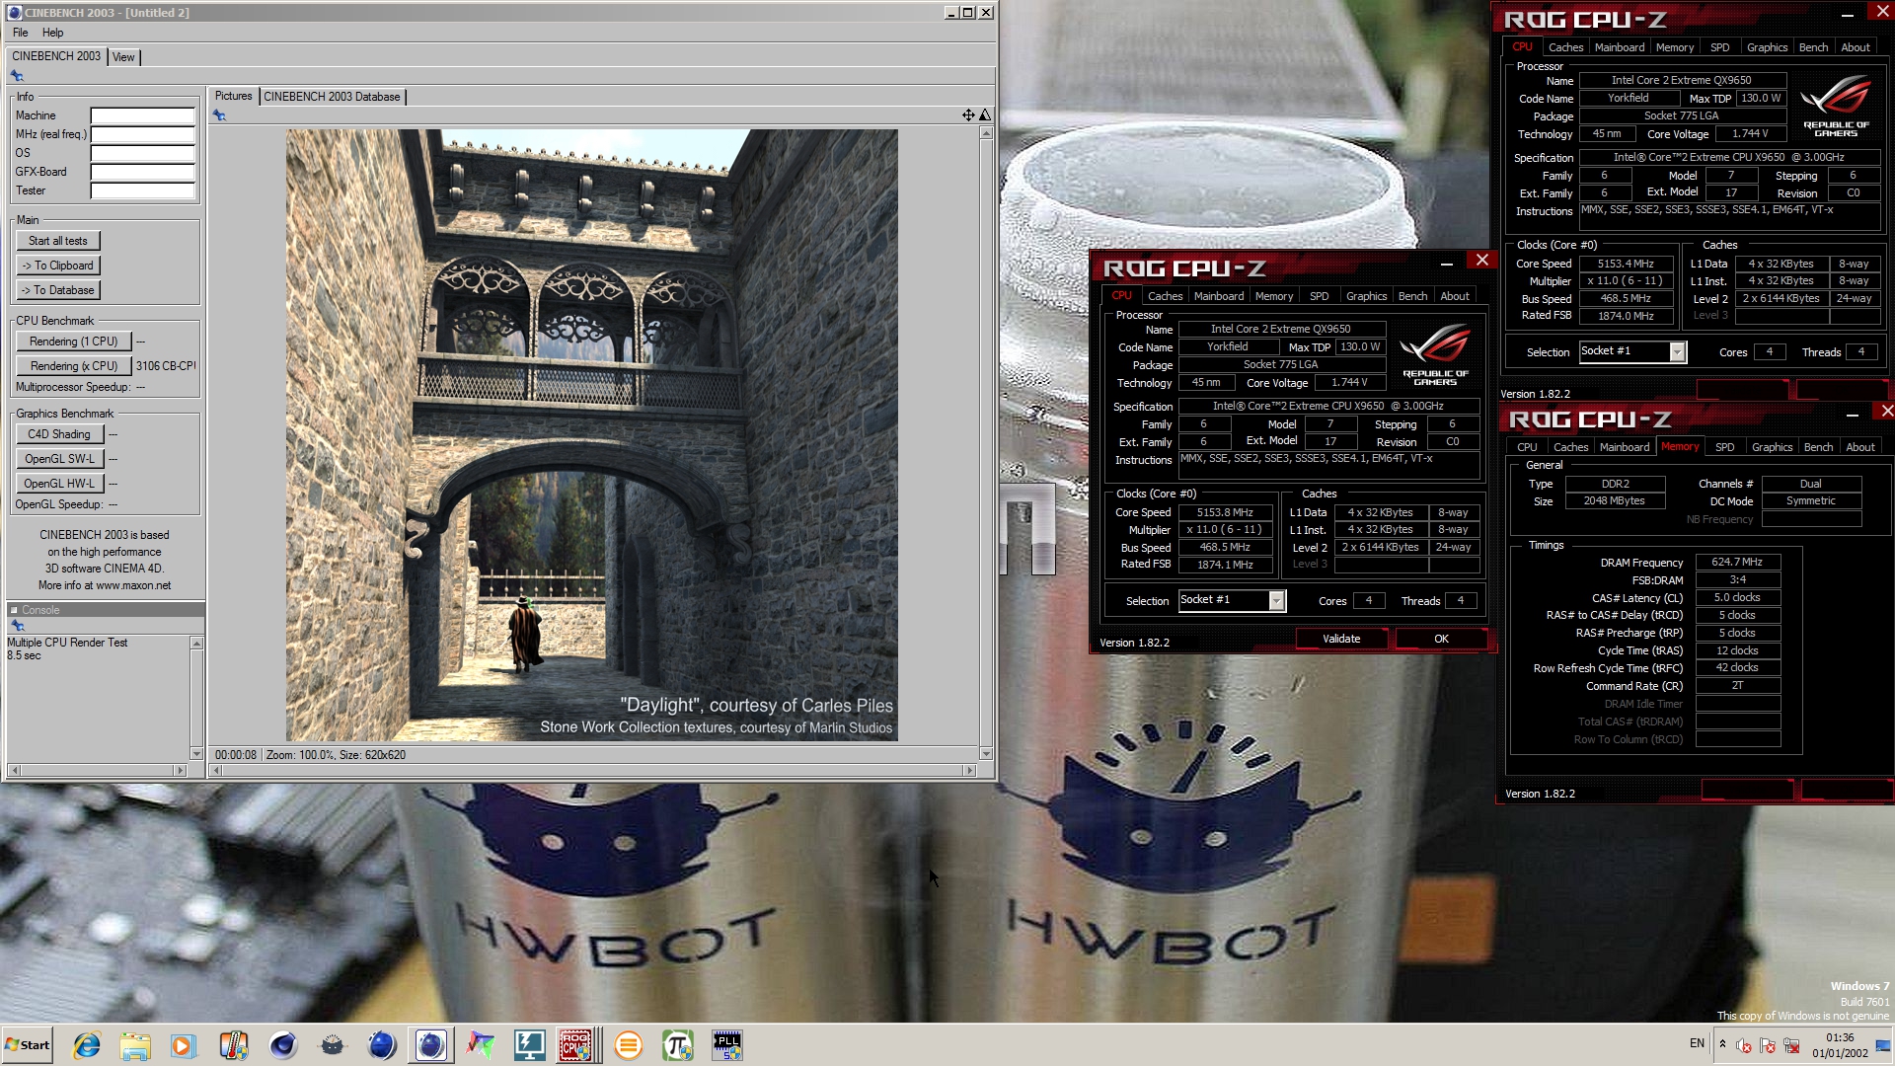
Task: Click the triangle icon above the rendered picture
Action: (x=984, y=115)
